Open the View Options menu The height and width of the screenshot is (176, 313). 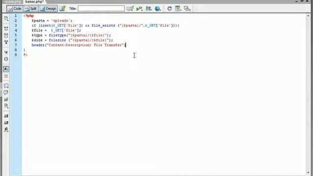(178, 9)
